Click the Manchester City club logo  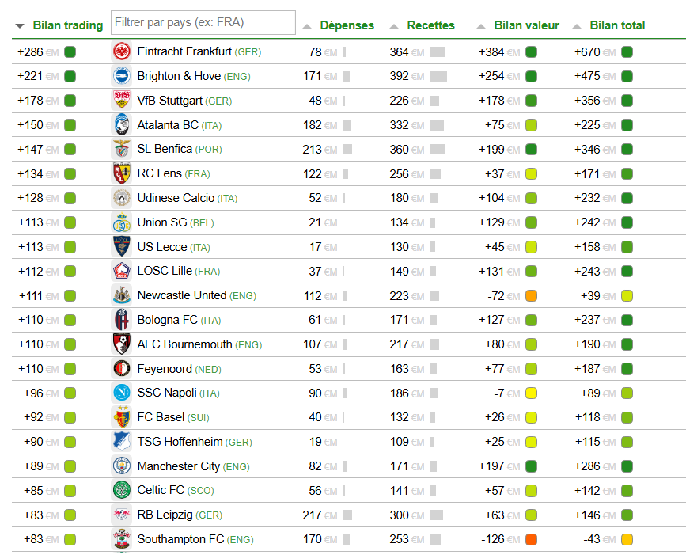tap(121, 466)
